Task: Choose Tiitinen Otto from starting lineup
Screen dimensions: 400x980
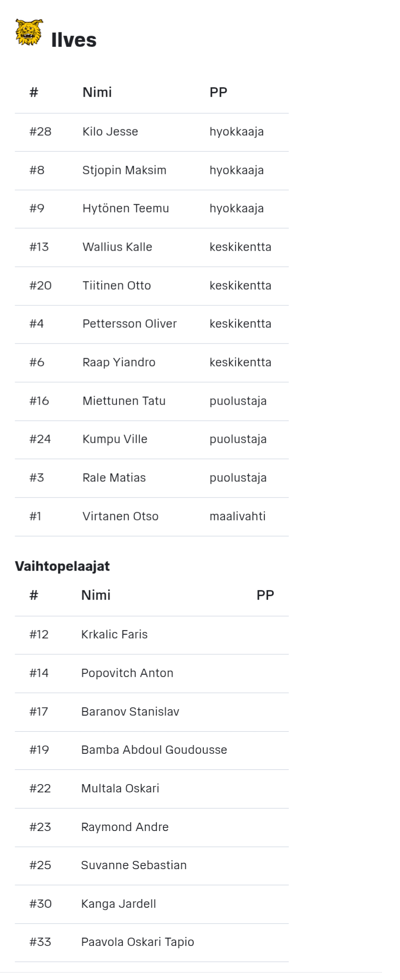Action: (117, 286)
